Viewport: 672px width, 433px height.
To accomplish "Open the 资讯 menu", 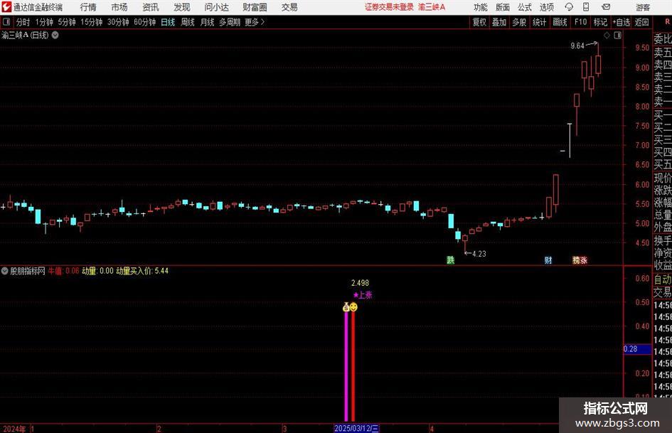I will [x=151, y=7].
